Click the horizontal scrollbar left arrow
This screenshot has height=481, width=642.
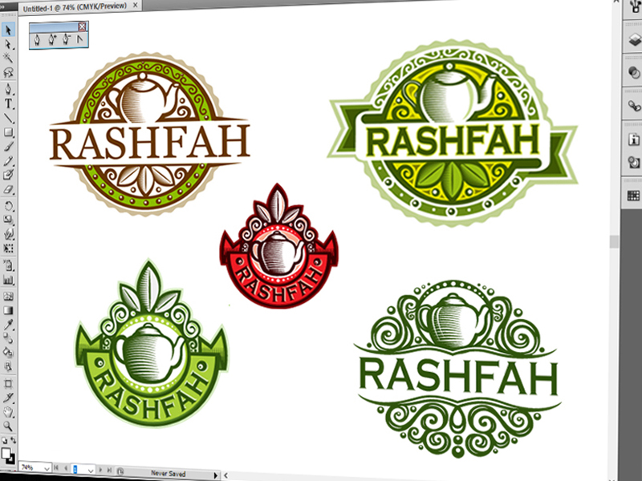click(x=226, y=475)
